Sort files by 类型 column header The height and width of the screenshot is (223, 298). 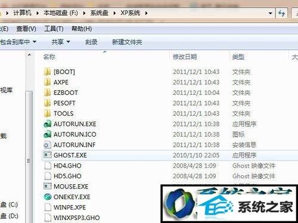click(238, 57)
